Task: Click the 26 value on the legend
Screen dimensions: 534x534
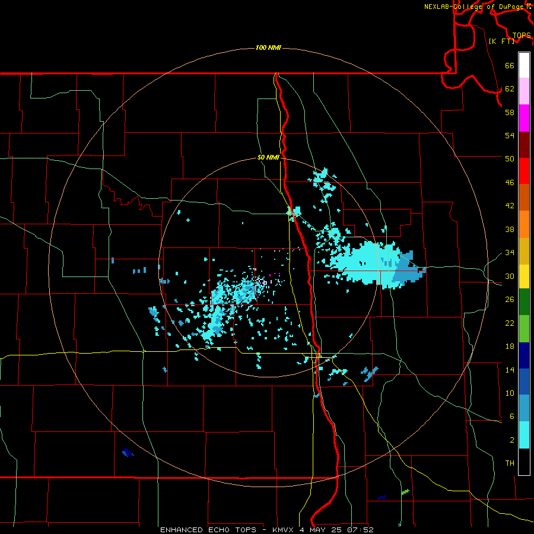Action: (x=510, y=300)
